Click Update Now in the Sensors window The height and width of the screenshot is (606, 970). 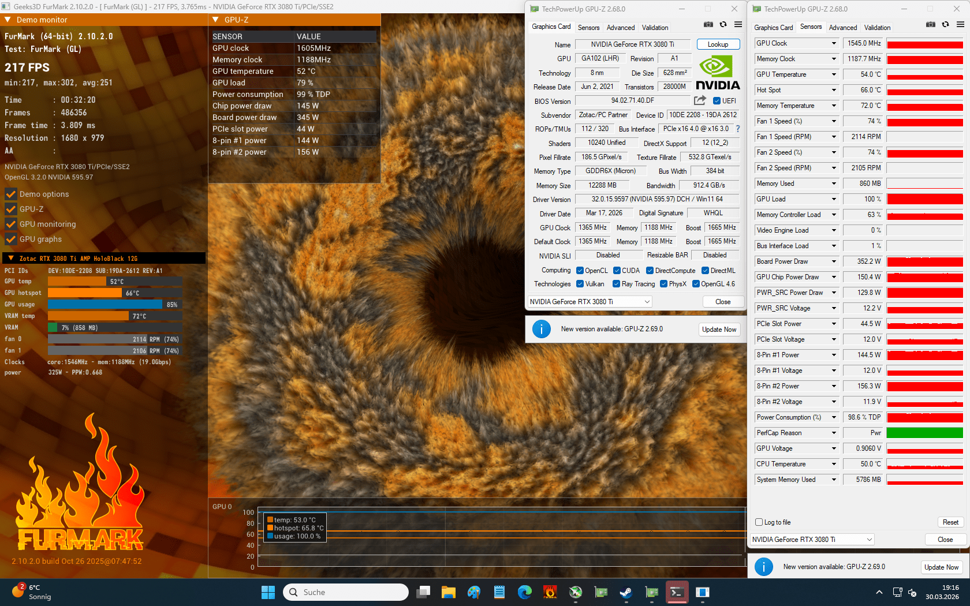941,567
